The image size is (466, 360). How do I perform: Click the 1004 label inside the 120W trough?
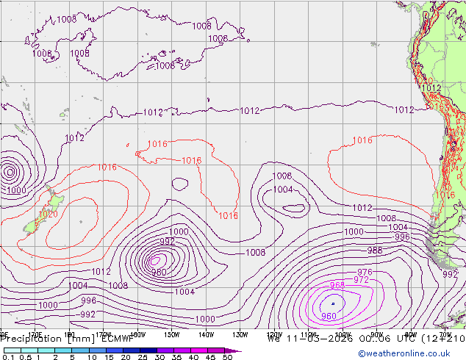(x=283, y=190)
